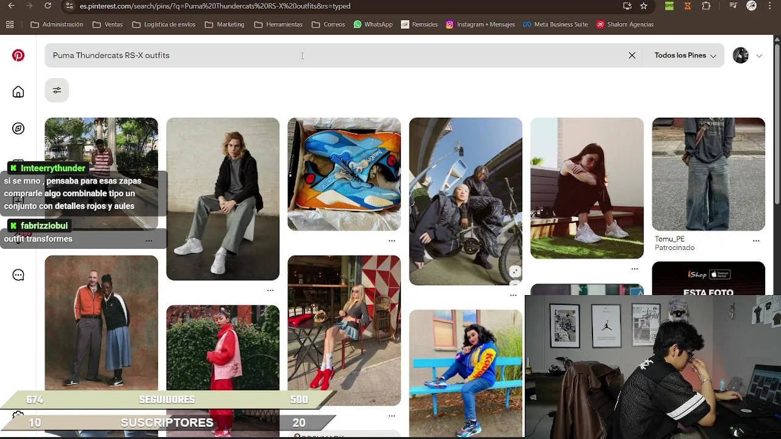Expand the accounts chevron next to avatar

[x=759, y=55]
